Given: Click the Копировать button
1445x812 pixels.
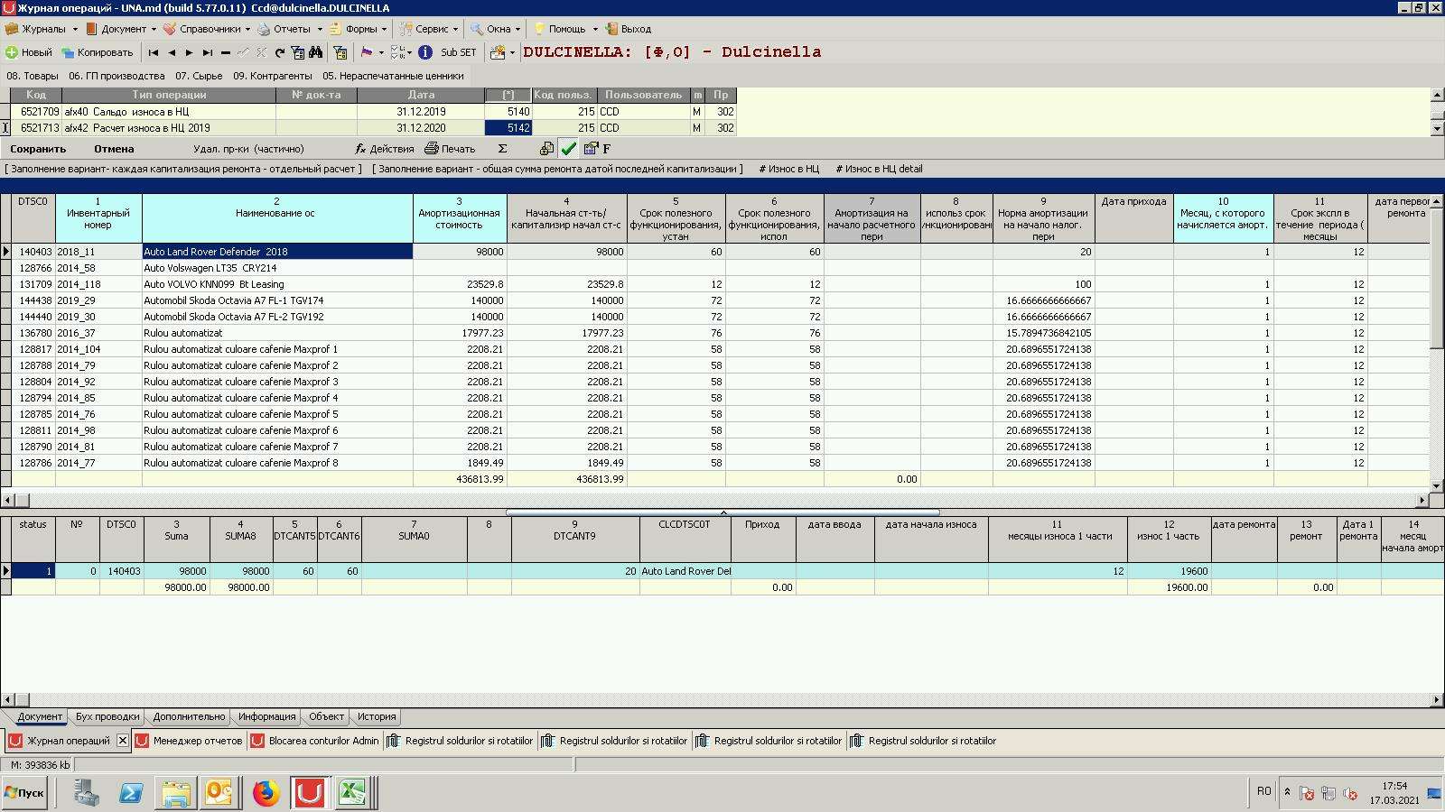Looking at the screenshot, I should tap(98, 52).
